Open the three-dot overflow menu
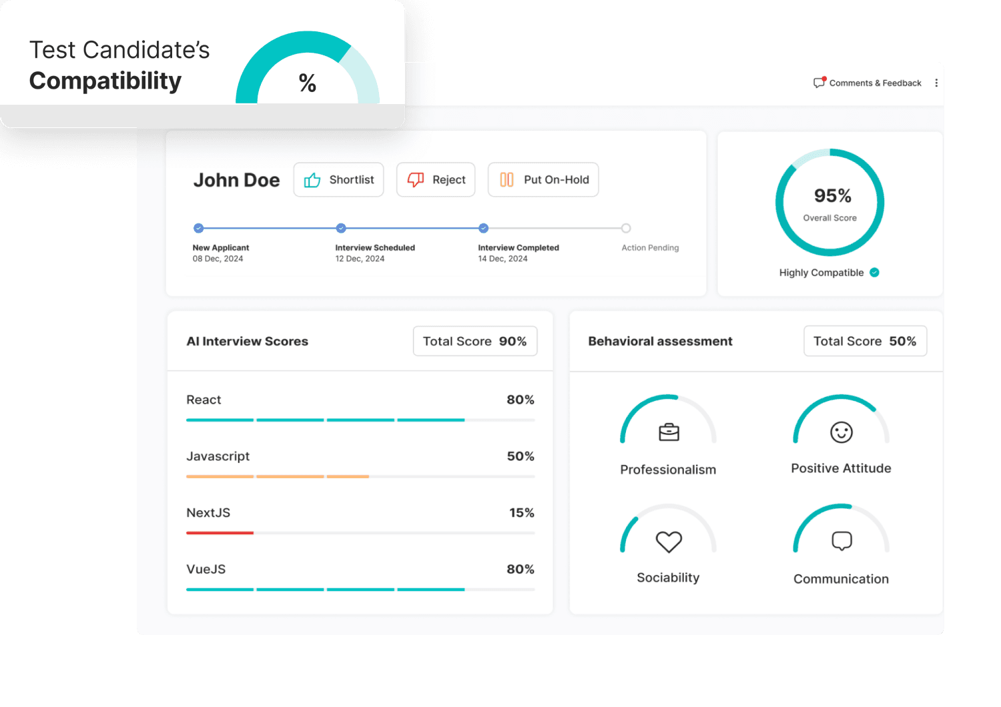The width and height of the screenshot is (1001, 707). tap(936, 83)
